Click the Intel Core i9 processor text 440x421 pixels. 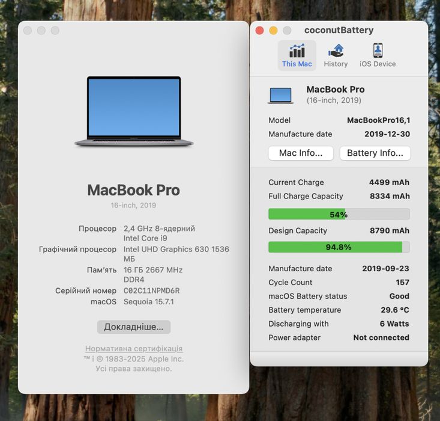(x=145, y=238)
